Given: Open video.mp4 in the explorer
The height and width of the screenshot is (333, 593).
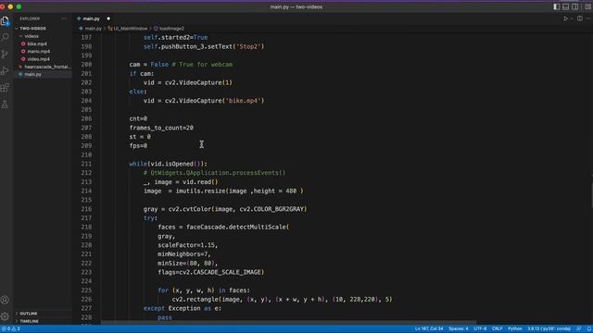Looking at the screenshot, I should click(x=38, y=59).
